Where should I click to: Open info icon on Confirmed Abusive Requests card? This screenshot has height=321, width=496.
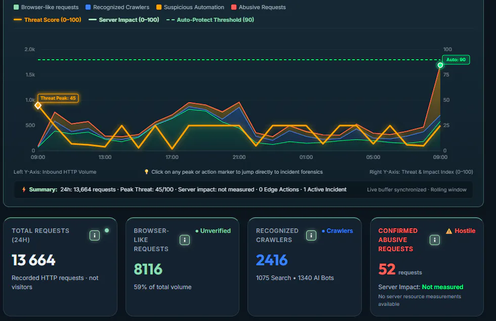tap(435, 240)
